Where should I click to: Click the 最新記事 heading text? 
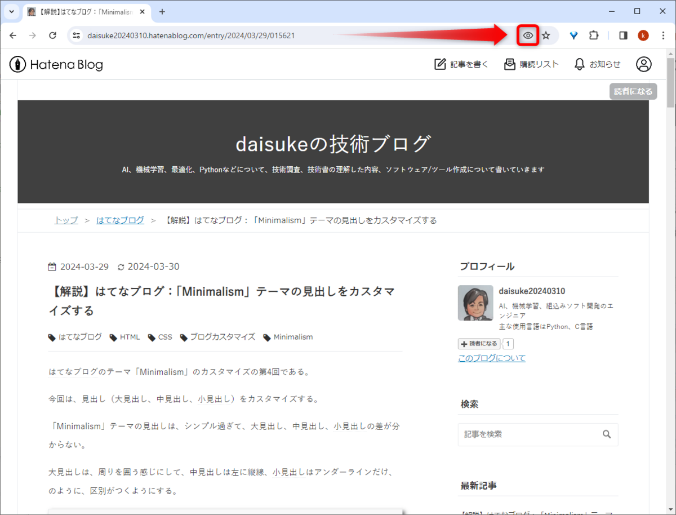click(x=479, y=486)
